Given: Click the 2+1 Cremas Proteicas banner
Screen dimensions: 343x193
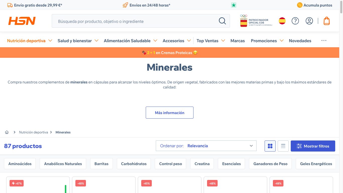Looking at the screenshot, I should click(170, 53).
